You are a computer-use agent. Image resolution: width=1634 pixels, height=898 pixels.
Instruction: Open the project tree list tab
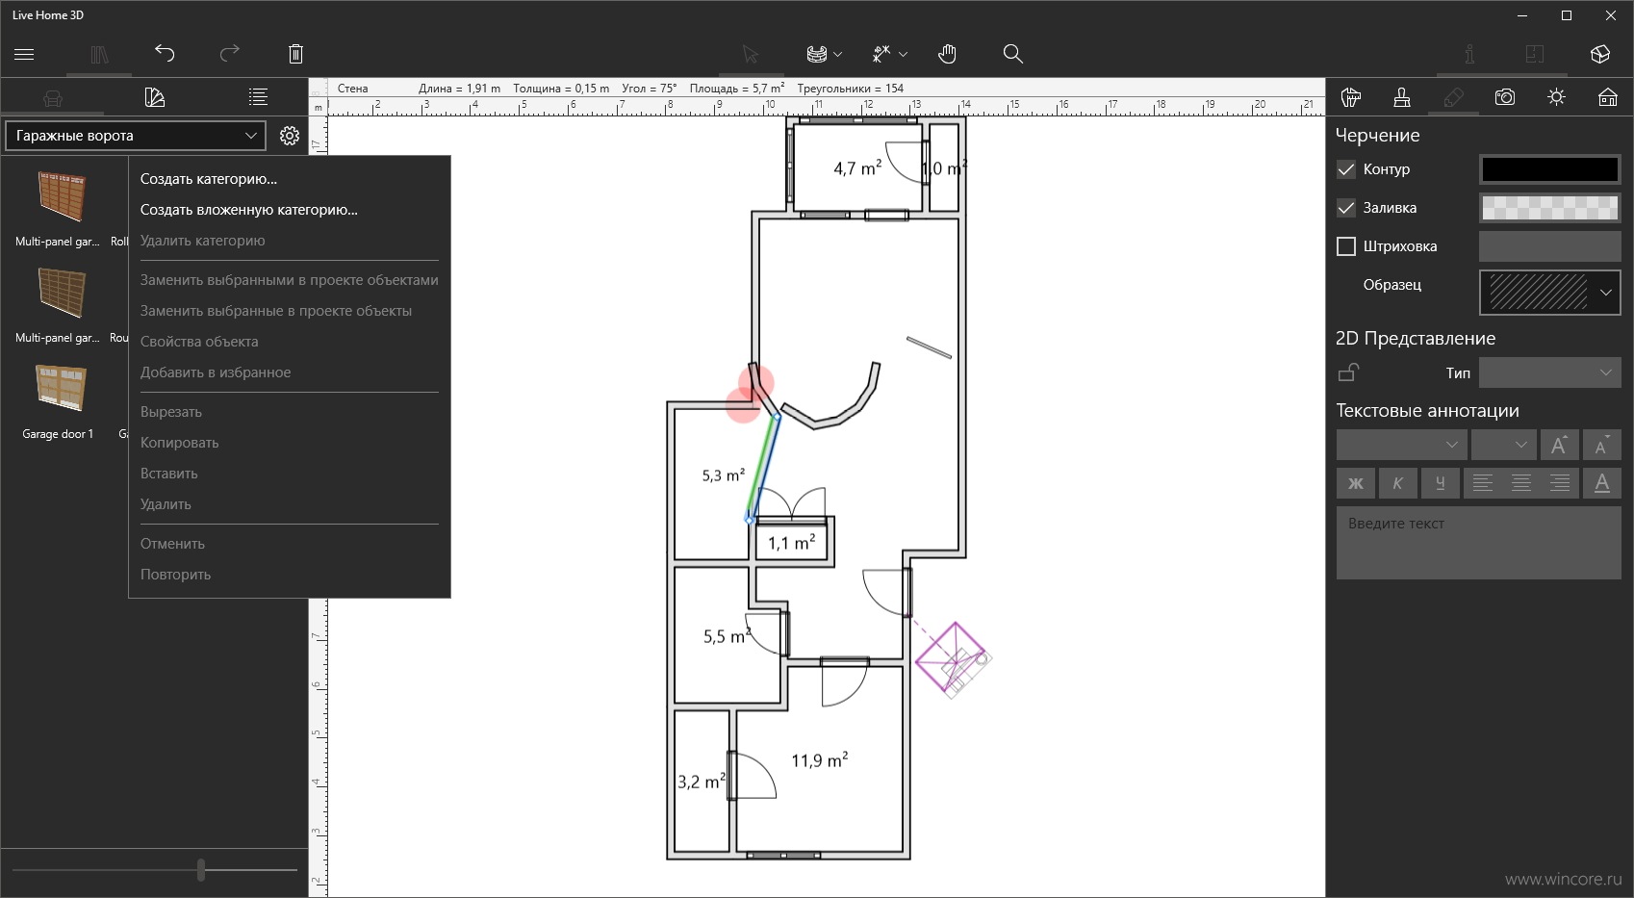click(258, 97)
